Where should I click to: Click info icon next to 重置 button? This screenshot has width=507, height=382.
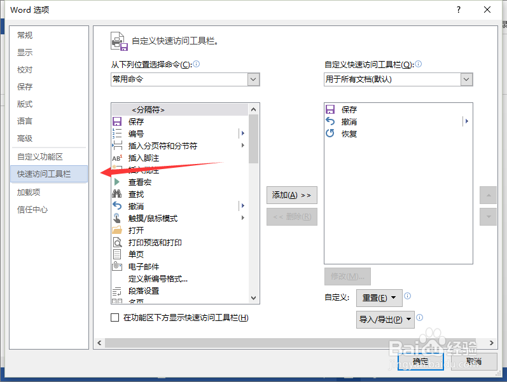click(x=408, y=296)
